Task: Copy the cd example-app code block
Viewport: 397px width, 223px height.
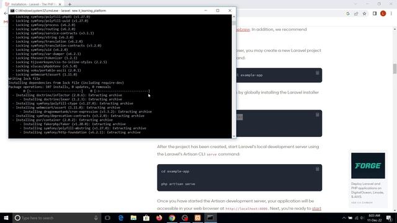Action: tap(317, 169)
